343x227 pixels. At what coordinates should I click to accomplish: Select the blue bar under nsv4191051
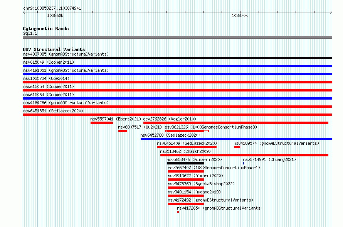177,74
